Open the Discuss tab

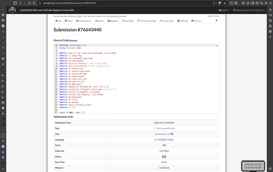[x=196, y=21]
